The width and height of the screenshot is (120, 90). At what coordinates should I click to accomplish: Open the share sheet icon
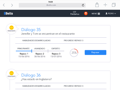pos(97,5)
